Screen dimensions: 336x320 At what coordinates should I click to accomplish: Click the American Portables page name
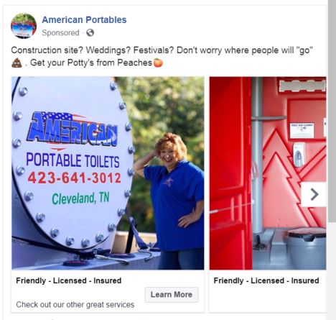point(84,20)
